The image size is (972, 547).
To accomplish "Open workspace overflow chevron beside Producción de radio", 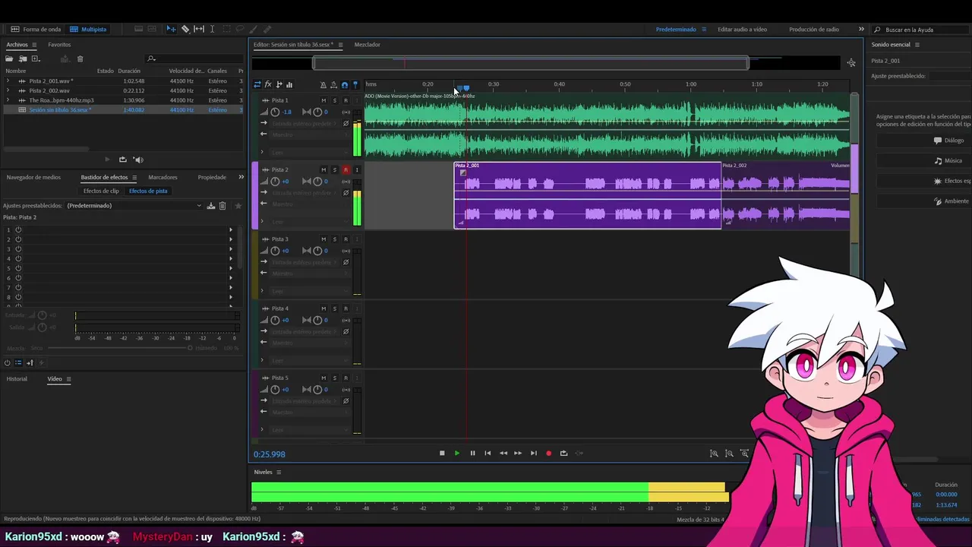I will [x=861, y=29].
